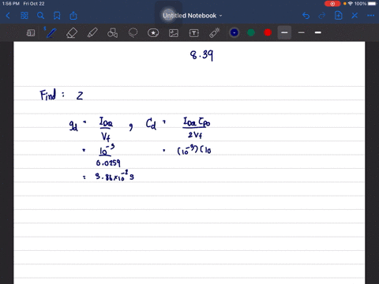This screenshot has height=284, width=379.
Task: Select the Lasso selection tool
Action: (x=133, y=33)
